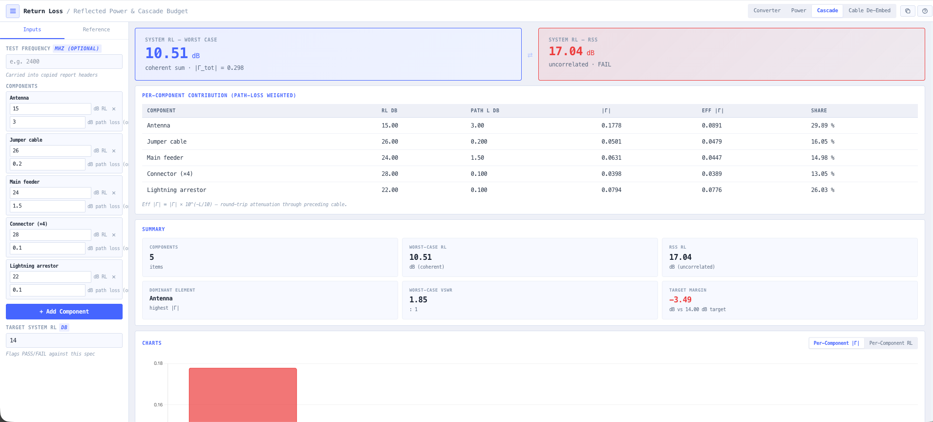
Task: Open Cable De-Embed tab
Action: pyautogui.click(x=869, y=11)
